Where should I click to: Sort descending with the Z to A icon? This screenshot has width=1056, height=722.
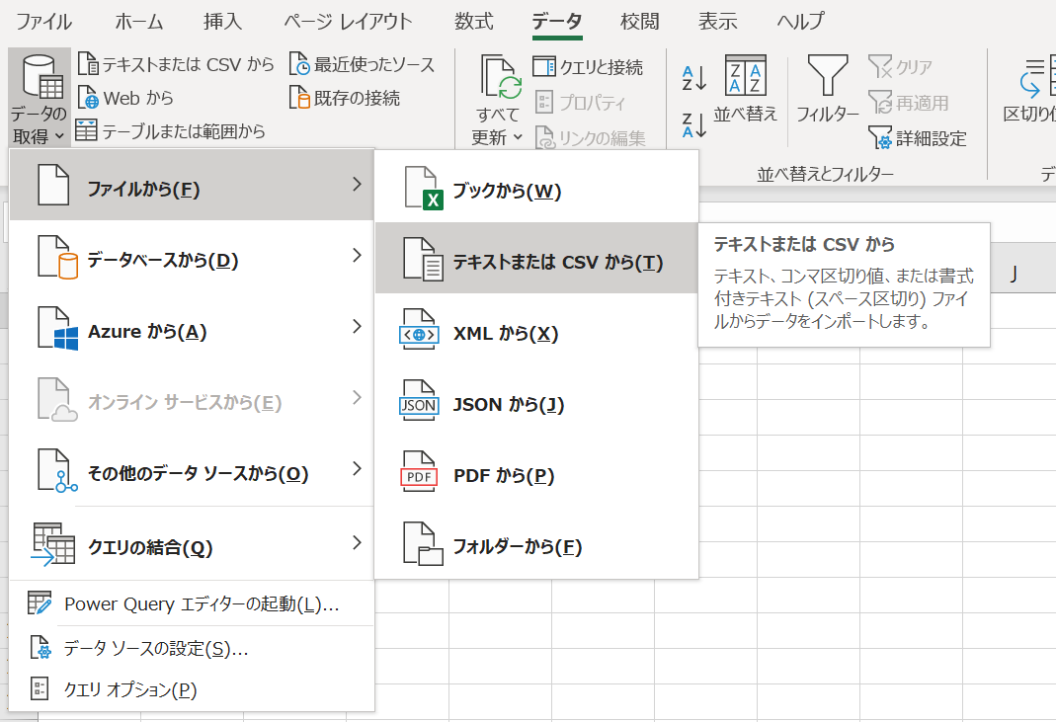click(694, 125)
